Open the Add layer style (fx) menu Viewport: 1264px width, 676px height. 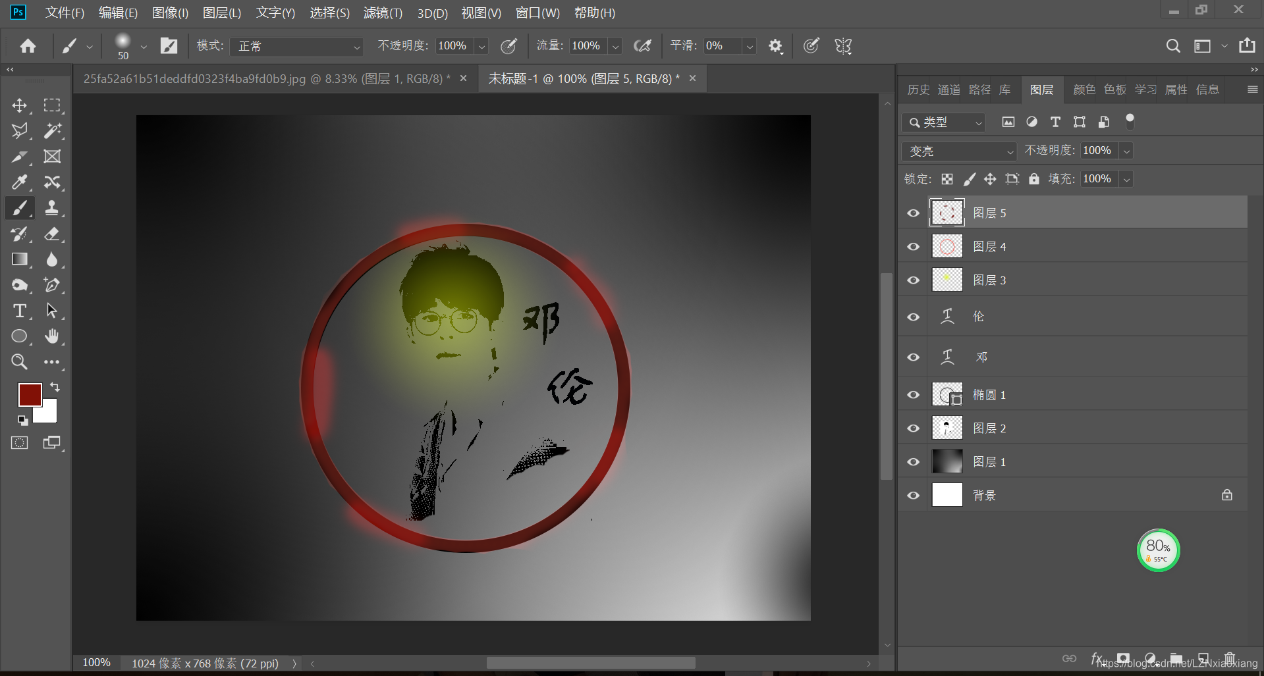(1096, 658)
